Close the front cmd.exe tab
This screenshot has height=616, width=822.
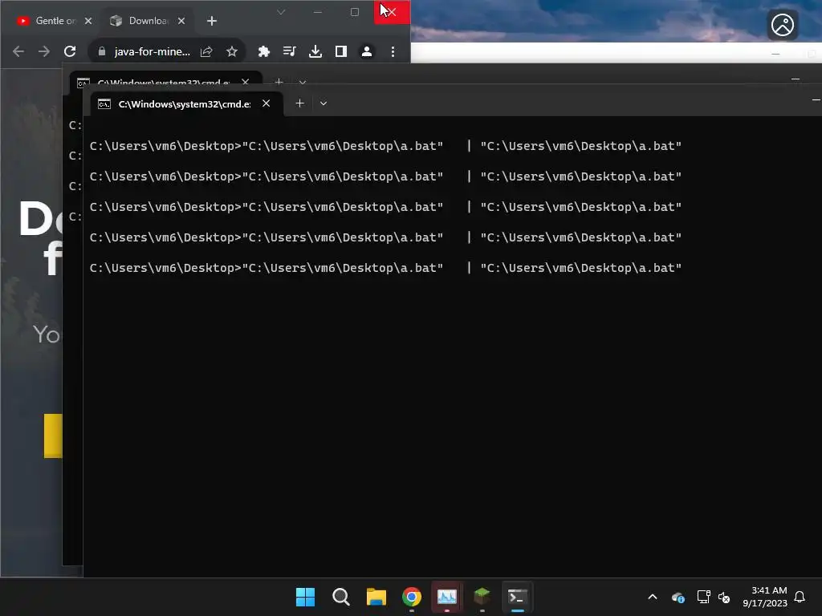point(267,103)
